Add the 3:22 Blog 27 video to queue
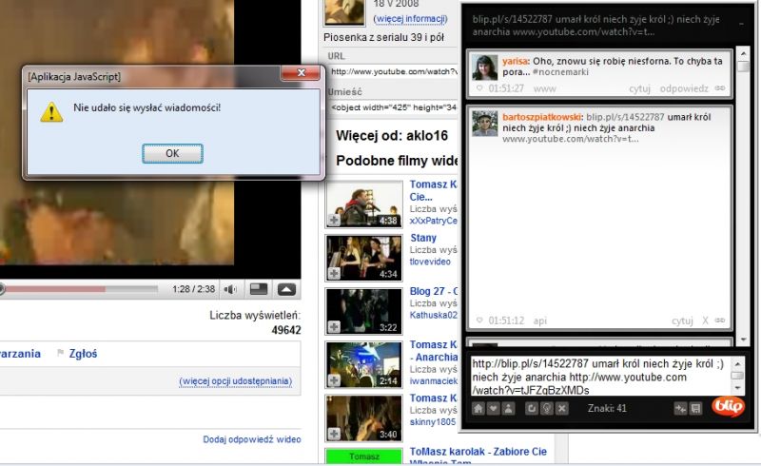Viewport: 761px width, 466px height. coord(334,327)
